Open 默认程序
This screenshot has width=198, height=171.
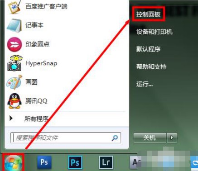click(x=148, y=49)
